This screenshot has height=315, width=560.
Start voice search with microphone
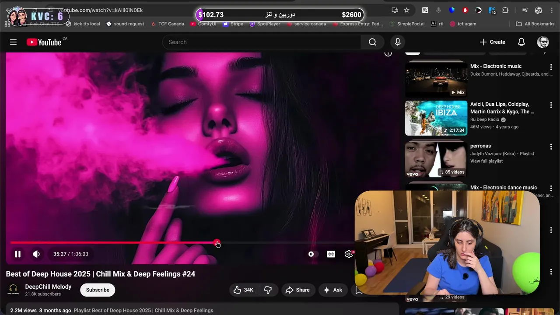[x=398, y=42]
